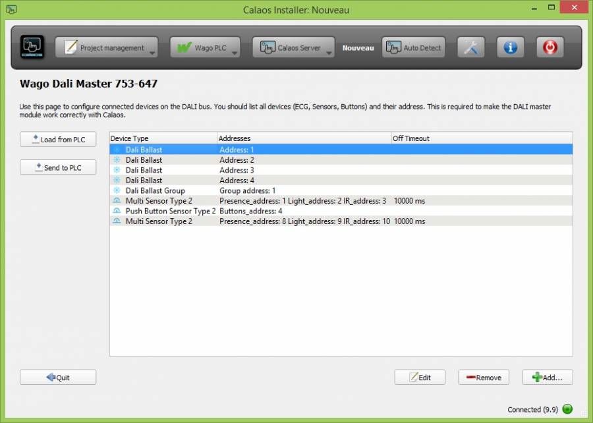Minimize the Calaos Installer window
Image resolution: width=593 pixels, height=423 pixels.
tap(534, 9)
